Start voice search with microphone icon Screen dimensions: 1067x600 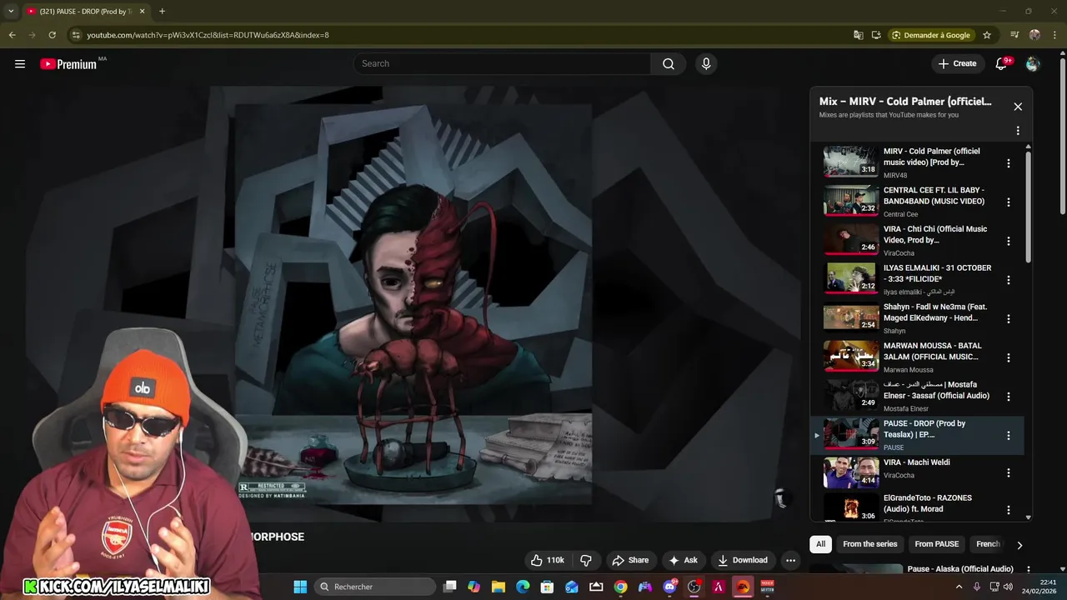(706, 63)
